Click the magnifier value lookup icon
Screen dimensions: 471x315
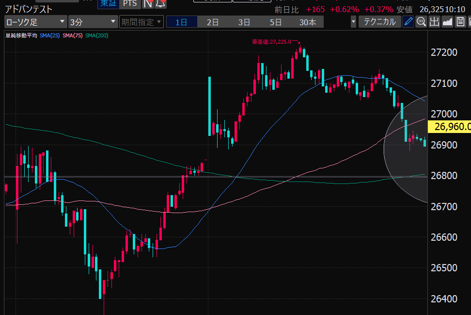(421, 22)
